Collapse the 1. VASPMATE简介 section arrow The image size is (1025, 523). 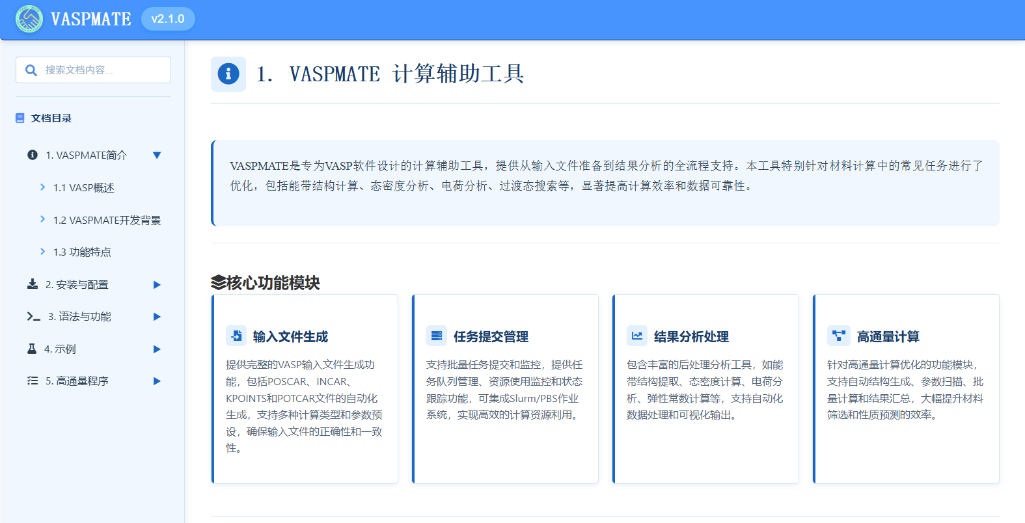(157, 155)
